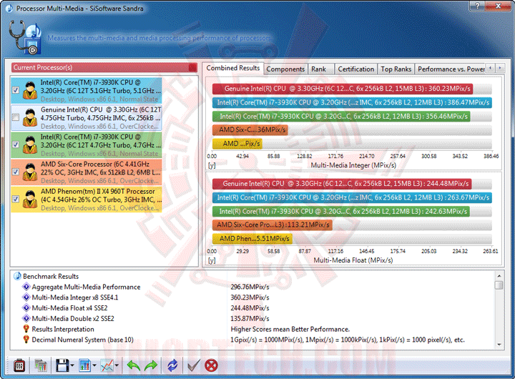Click avatar icon of the i7-3930K 4.7GHz entry
The image size is (515, 379).
point(30,145)
